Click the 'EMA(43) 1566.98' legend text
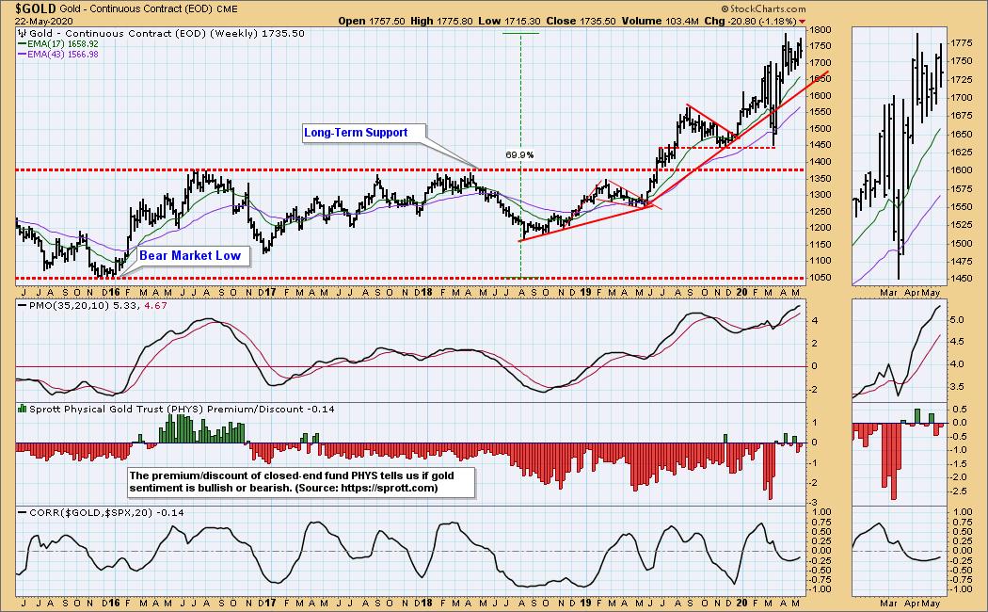988x612 pixels. (x=62, y=55)
